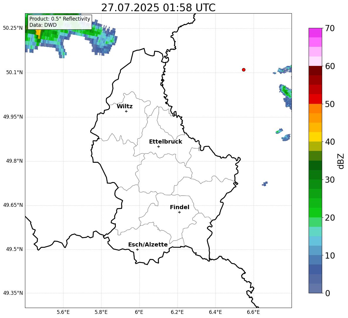
Task: Click the dark maroon colorbar segment below 60
Action: click(x=315, y=71)
